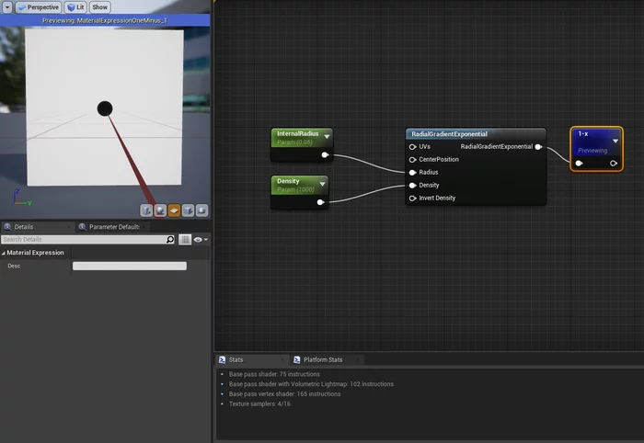Set preview mesh to cylinder
The image size is (644, 443).
[146, 210]
